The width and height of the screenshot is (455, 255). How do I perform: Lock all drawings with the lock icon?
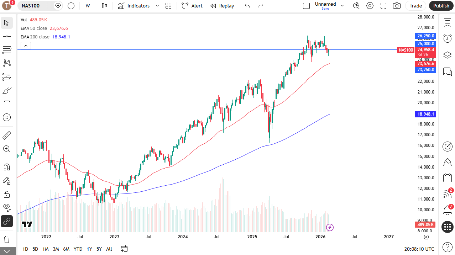tap(6, 194)
